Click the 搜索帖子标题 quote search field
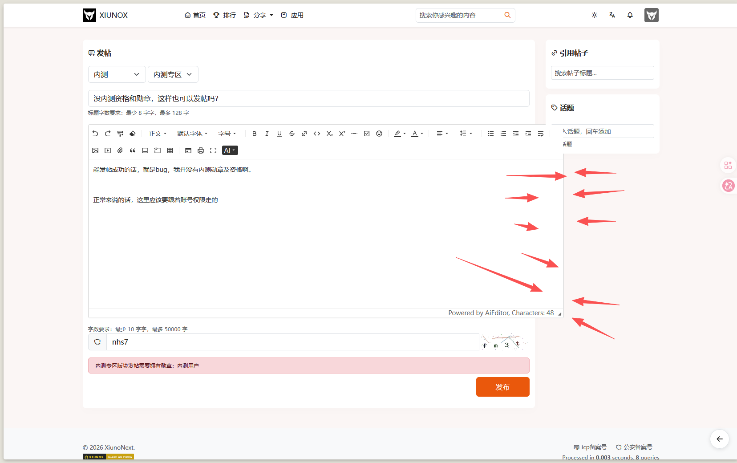Viewport: 737px width, 463px height. 603,73
